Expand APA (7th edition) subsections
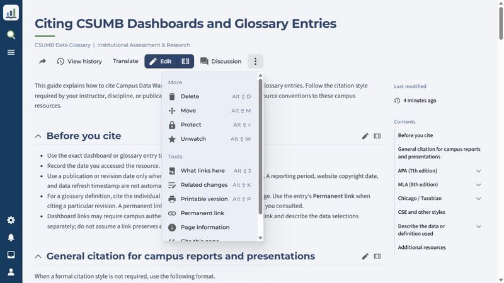 (x=479, y=171)
